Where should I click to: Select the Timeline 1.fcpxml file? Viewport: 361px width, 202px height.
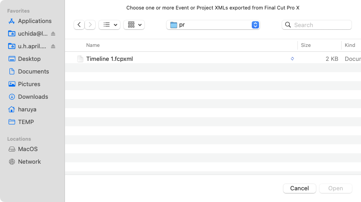[213, 59]
